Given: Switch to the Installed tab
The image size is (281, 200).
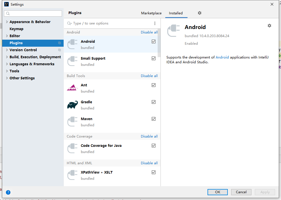Looking at the screenshot, I should (x=176, y=13).
